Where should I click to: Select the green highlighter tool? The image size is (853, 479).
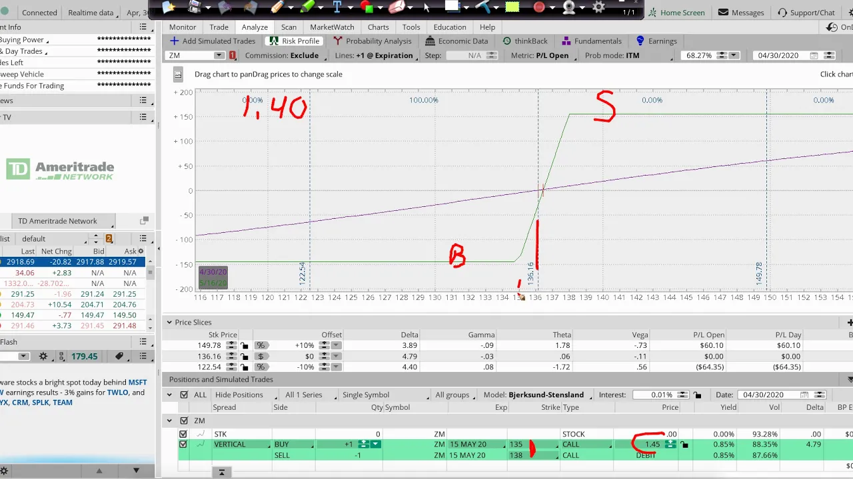(307, 7)
